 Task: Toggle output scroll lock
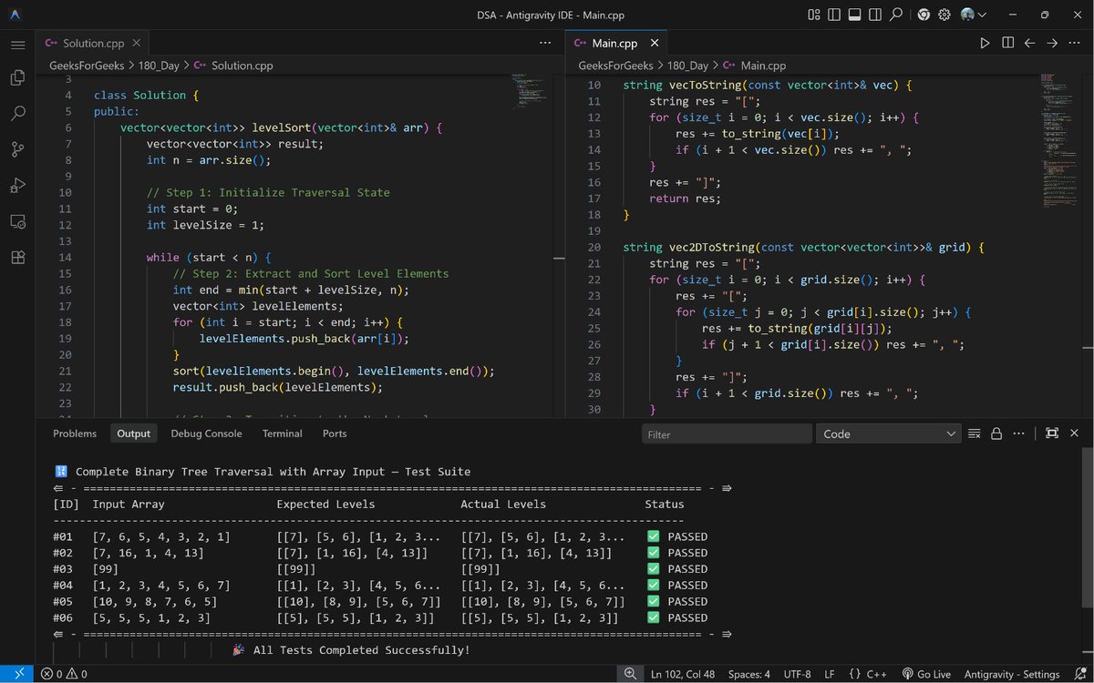(x=996, y=434)
